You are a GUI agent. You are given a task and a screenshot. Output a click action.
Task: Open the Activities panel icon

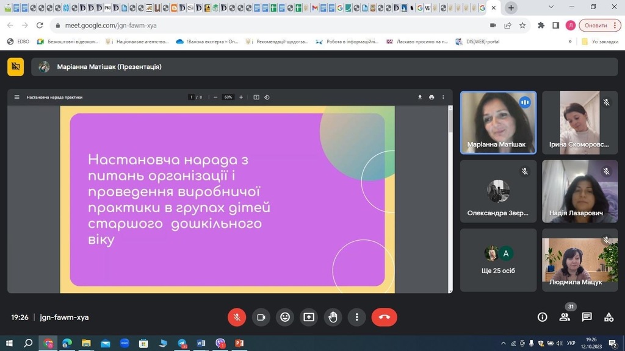click(609, 317)
